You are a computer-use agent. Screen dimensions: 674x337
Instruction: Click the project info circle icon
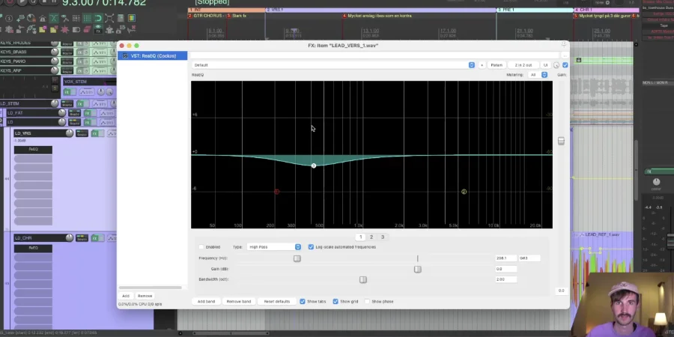[9, 19]
